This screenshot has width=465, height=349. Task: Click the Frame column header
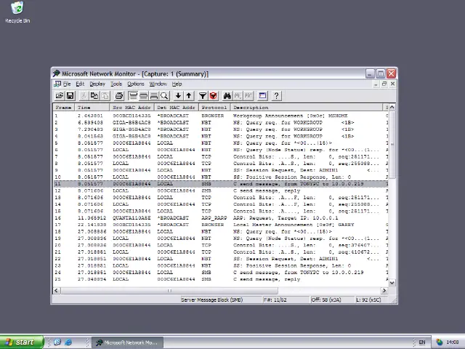tap(64, 108)
